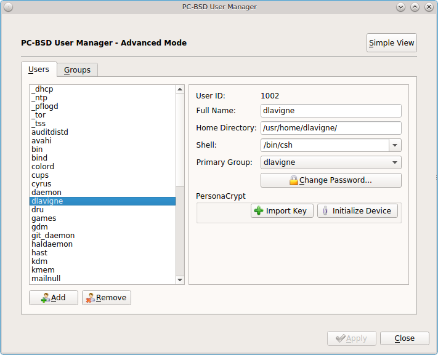Select user cyrus
The image size is (438, 355).
pos(102,184)
